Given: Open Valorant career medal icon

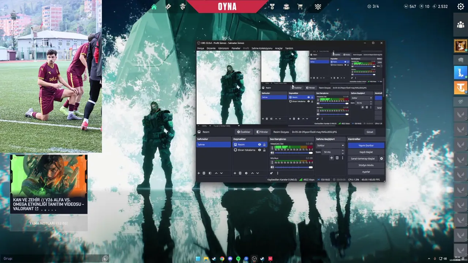Looking at the screenshot, I should 272,7.
